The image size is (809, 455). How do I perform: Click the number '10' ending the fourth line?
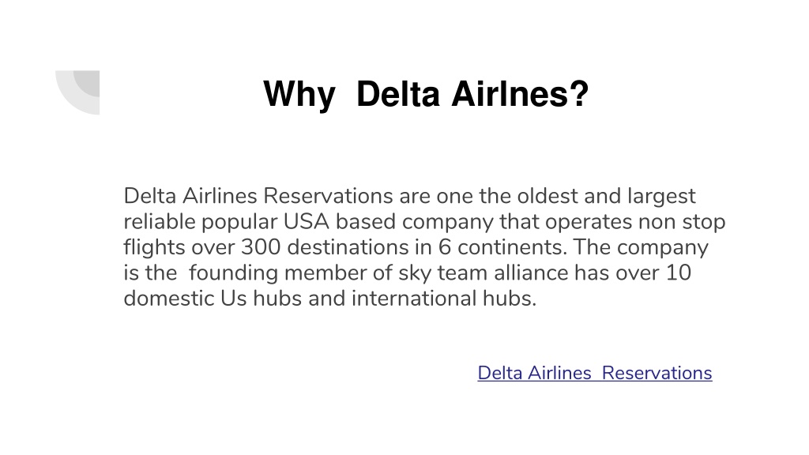point(679,273)
